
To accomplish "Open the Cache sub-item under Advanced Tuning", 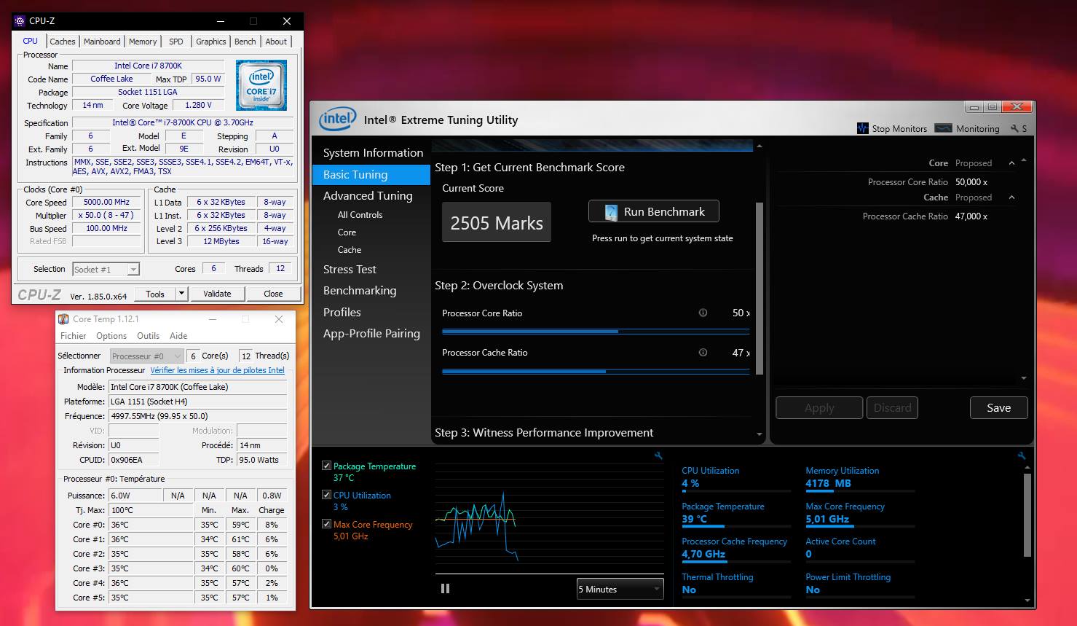I will 350,249.
